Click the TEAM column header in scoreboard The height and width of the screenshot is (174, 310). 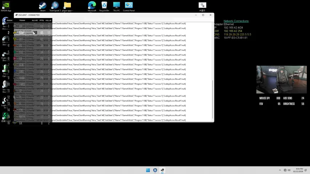pos(22,20)
